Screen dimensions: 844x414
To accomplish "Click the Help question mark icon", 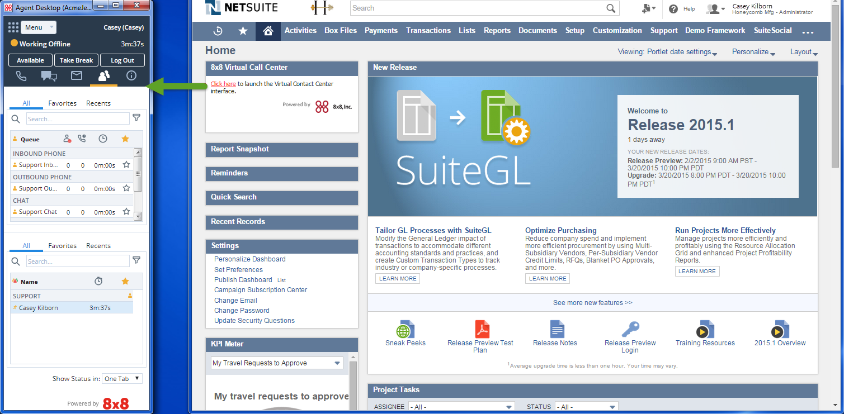I will (673, 9).
